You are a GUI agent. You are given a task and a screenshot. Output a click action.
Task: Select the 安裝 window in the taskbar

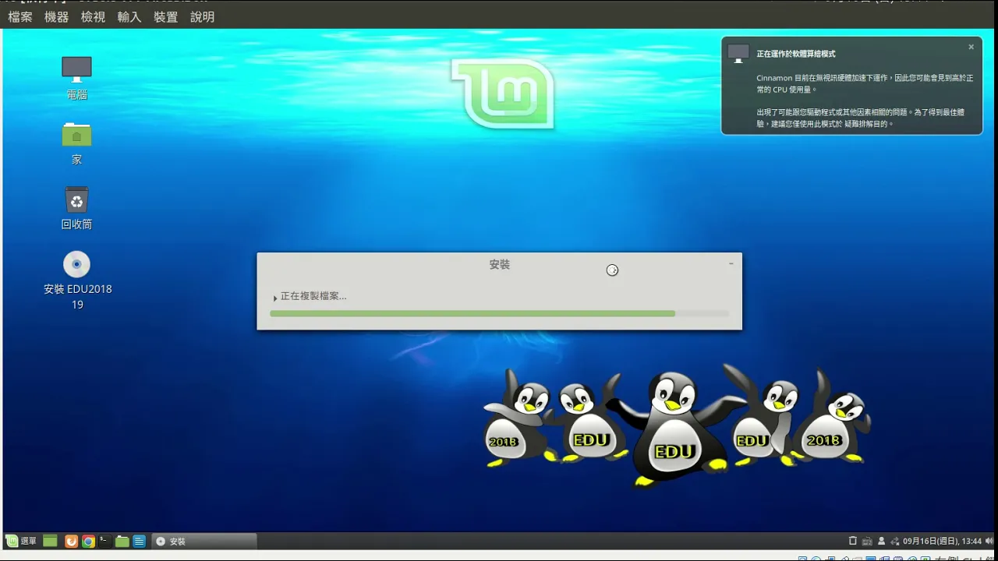pos(203,541)
